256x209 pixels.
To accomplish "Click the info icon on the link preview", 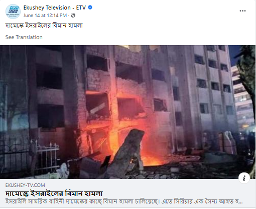I will [x=244, y=178].
